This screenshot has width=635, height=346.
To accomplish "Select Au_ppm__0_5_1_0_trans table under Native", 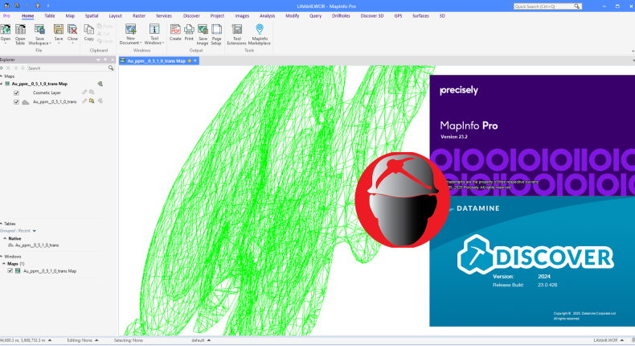I will [x=37, y=245].
